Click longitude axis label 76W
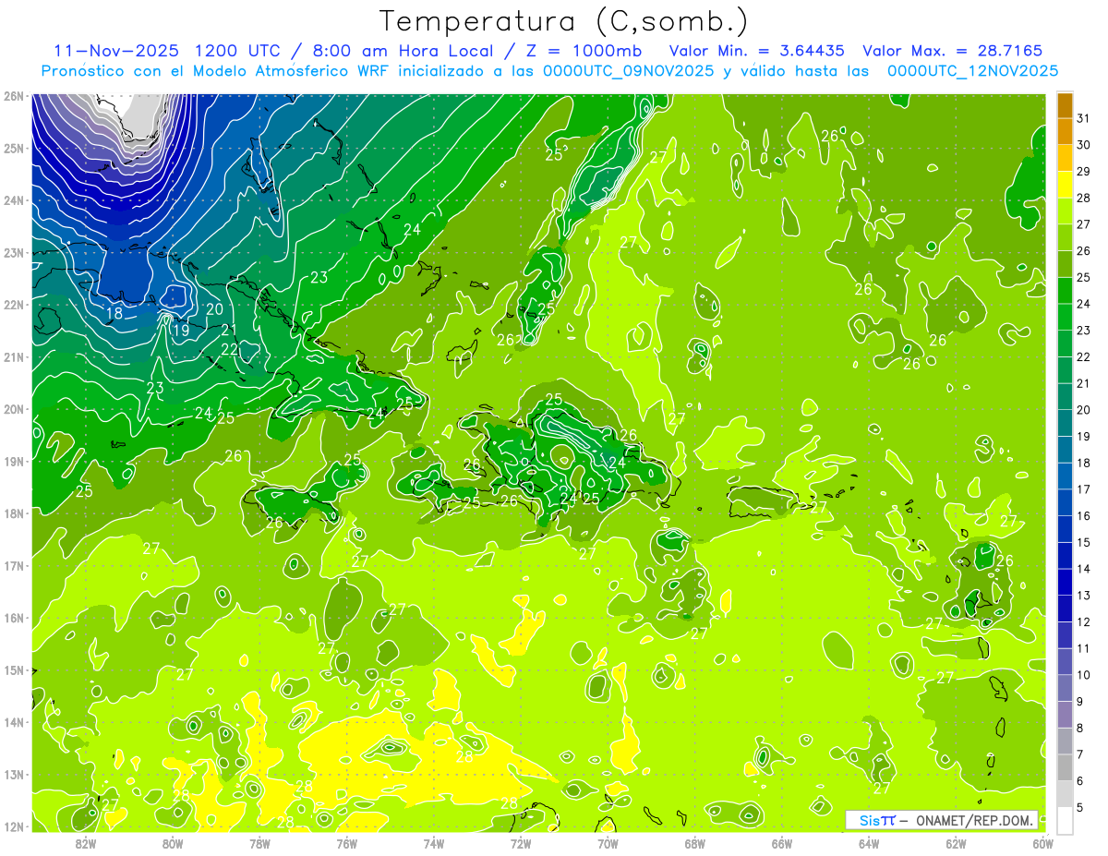 (346, 843)
